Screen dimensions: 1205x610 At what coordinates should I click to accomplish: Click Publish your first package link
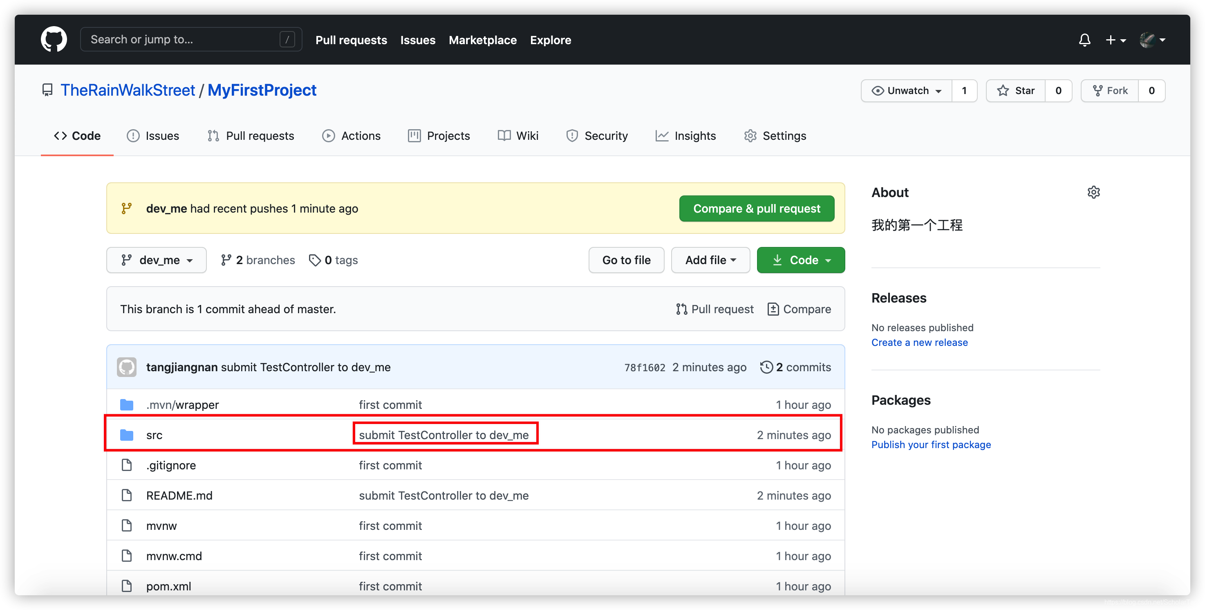pos(931,444)
